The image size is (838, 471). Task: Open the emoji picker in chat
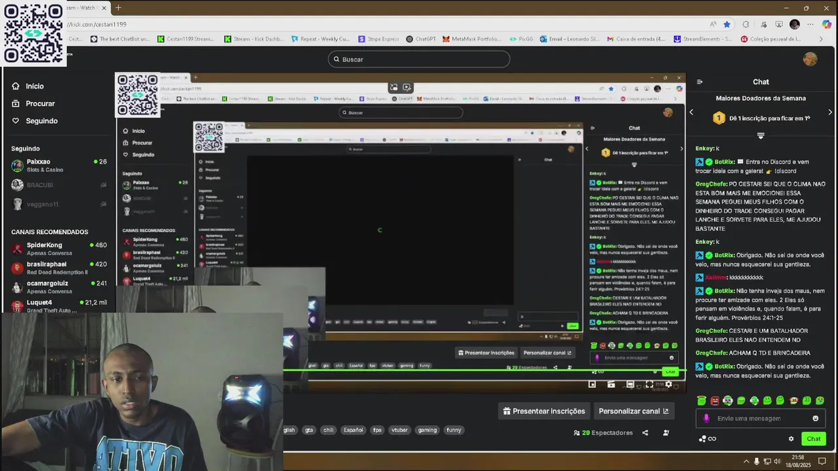(816, 419)
